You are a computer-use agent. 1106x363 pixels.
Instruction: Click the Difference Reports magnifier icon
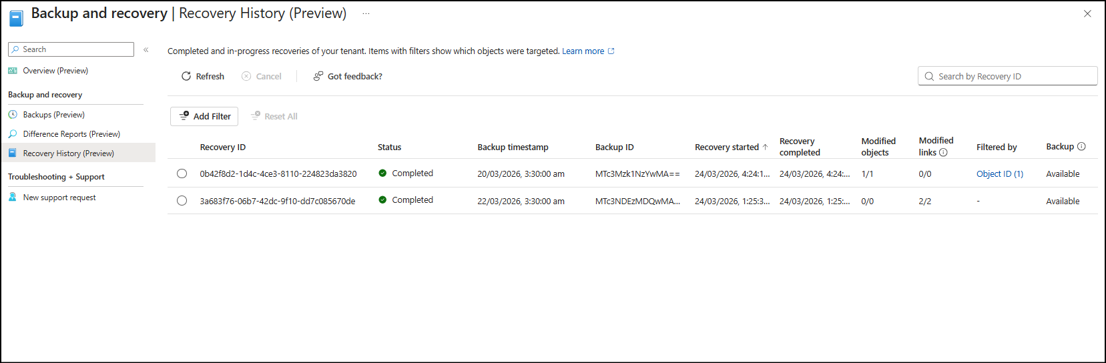pos(13,134)
